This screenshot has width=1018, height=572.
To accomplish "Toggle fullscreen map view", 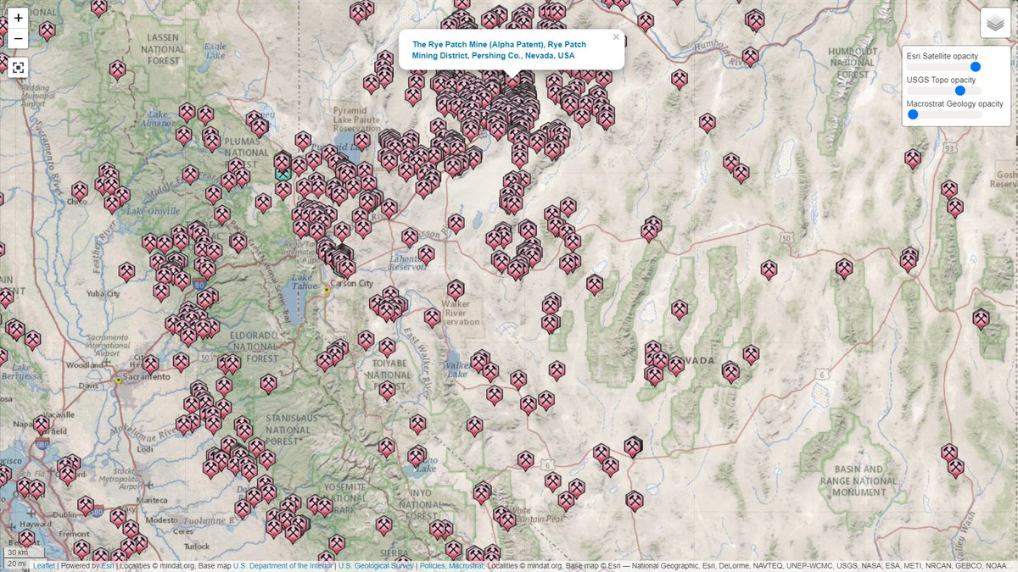I will 19,68.
